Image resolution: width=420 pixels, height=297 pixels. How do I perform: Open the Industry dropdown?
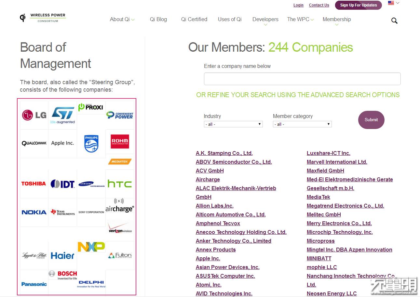click(233, 124)
